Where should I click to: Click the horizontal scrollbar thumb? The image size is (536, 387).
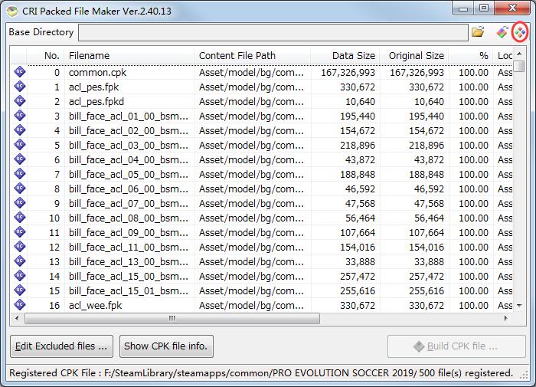[172, 318]
